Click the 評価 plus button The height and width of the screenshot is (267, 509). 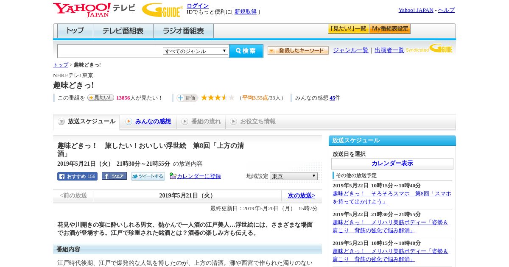point(187,98)
